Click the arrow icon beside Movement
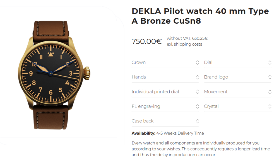279x161 pixels. (270, 92)
